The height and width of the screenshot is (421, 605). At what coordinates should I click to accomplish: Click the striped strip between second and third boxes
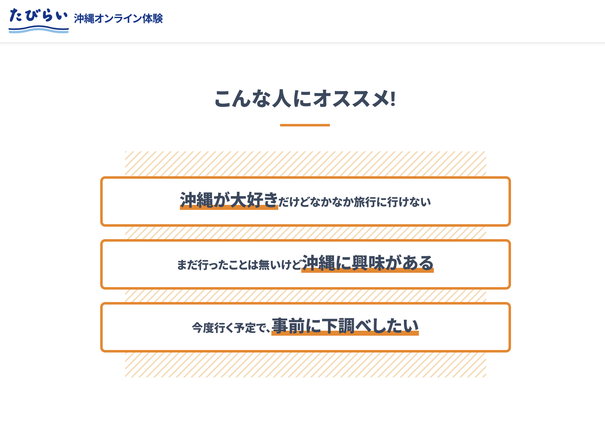point(305,296)
